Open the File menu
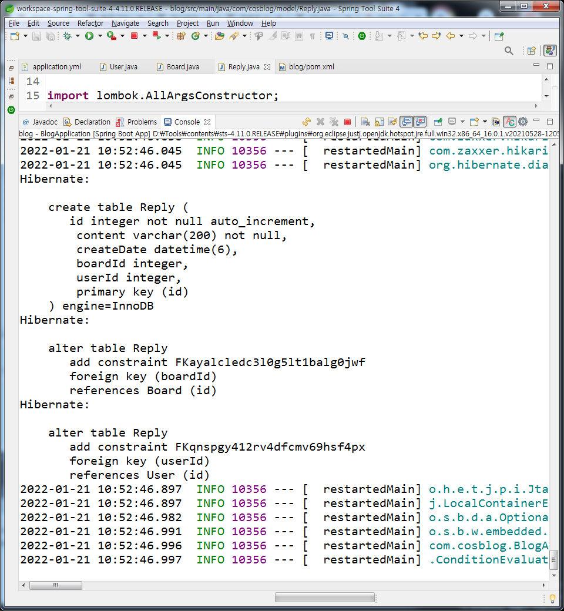This screenshot has width=564, height=611. [14, 23]
